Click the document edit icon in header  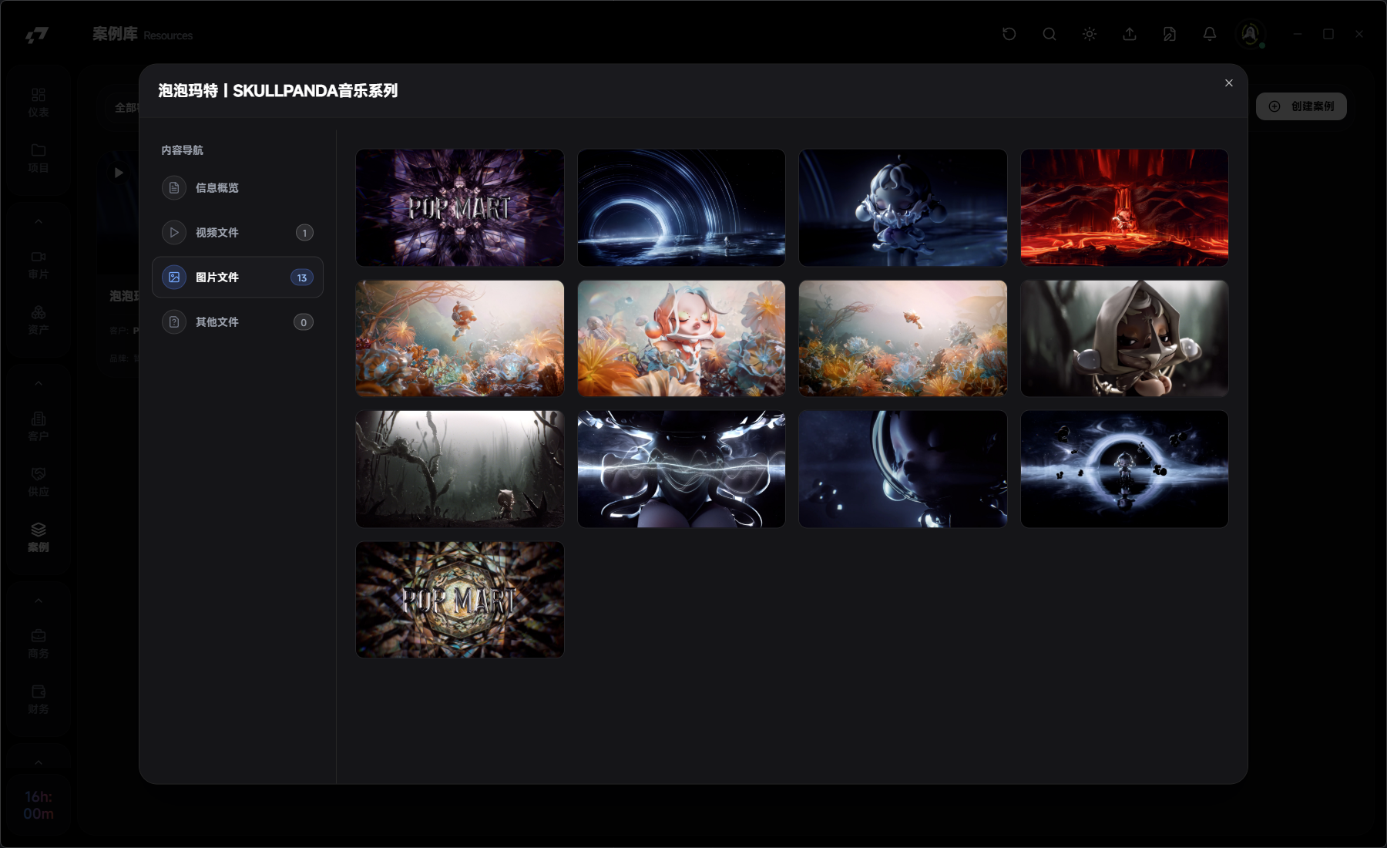point(1169,34)
